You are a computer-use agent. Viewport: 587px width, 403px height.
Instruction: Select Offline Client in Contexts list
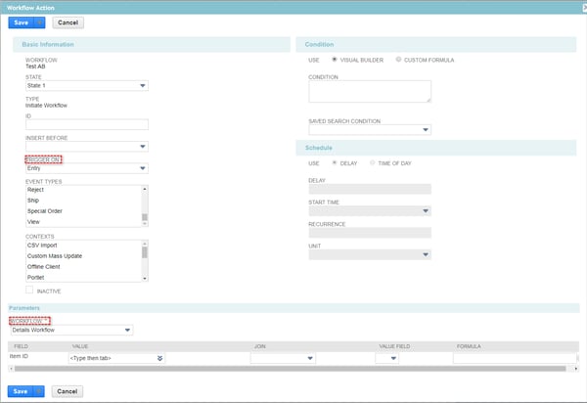43,267
